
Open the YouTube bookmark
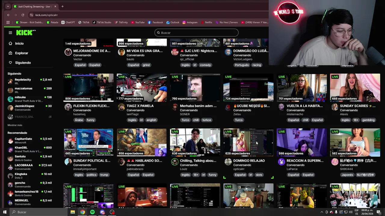coord(138,22)
